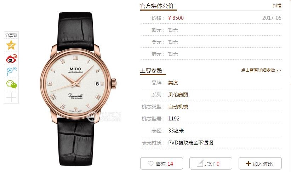Click the ¥ 8500 price value
Screen dimensions: 291x172
click(176, 18)
